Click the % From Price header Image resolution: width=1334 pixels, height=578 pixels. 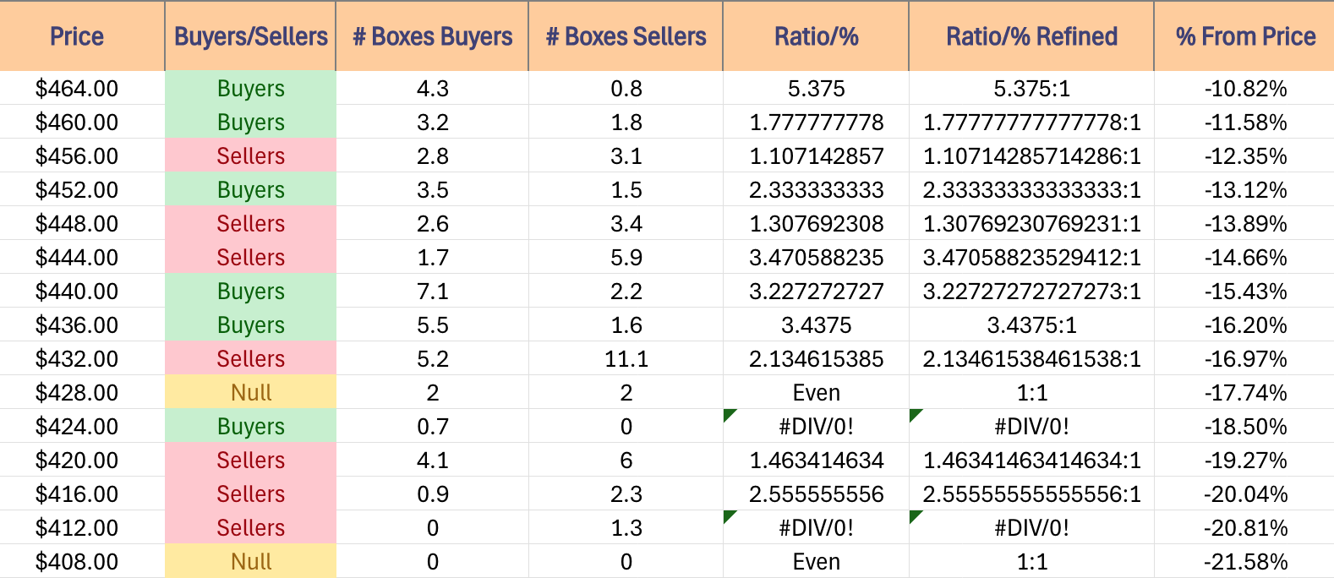click(1244, 35)
